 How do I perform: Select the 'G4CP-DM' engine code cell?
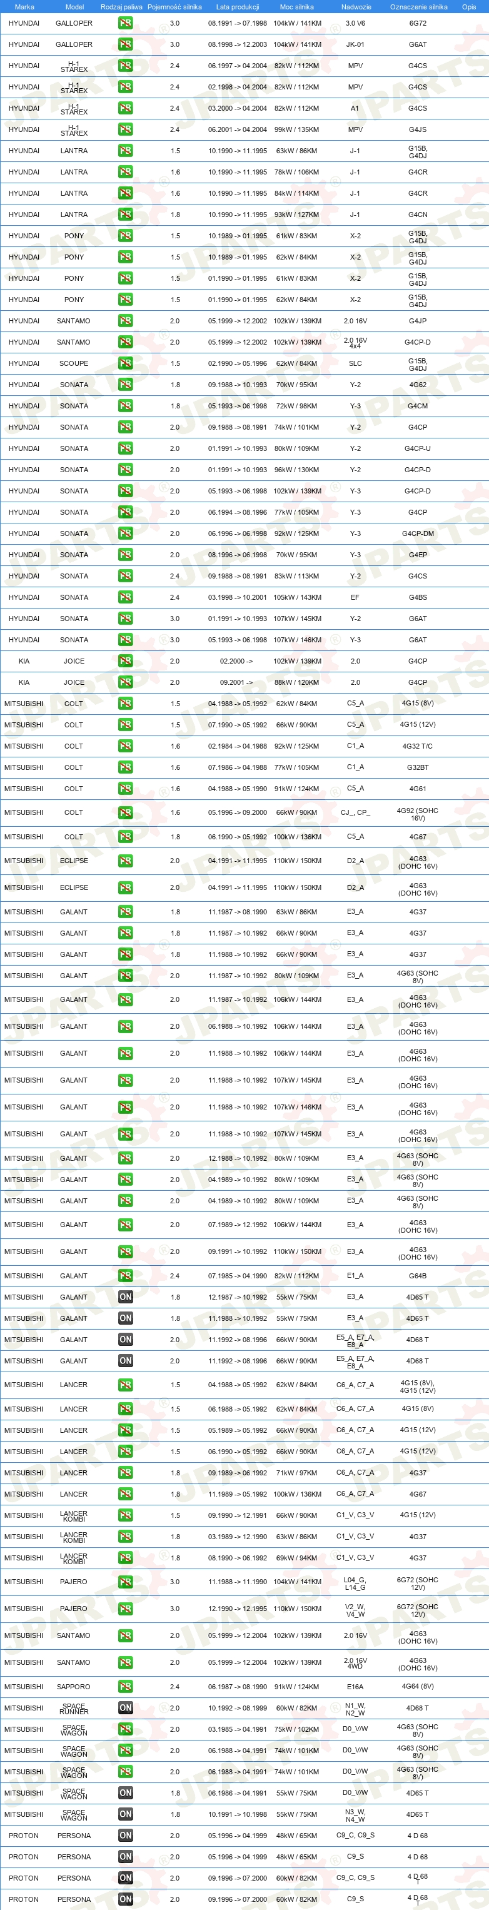(x=417, y=533)
